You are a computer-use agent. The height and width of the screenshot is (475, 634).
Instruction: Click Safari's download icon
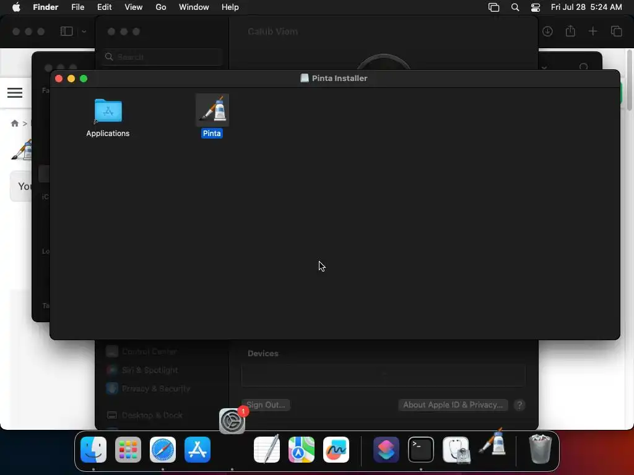pos(547,31)
